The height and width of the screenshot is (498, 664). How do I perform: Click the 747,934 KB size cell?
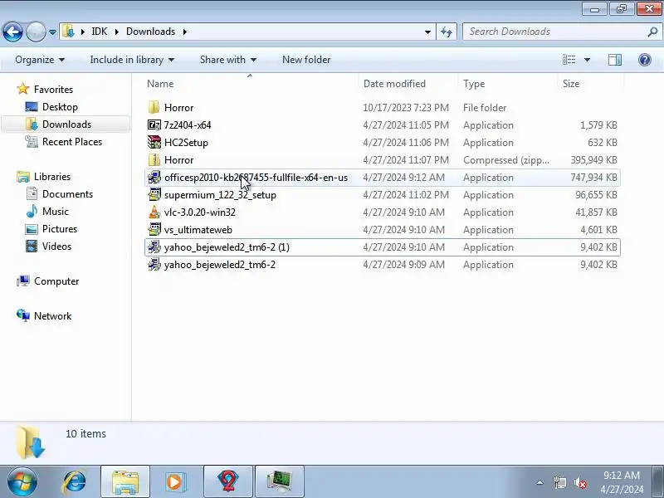coord(593,178)
